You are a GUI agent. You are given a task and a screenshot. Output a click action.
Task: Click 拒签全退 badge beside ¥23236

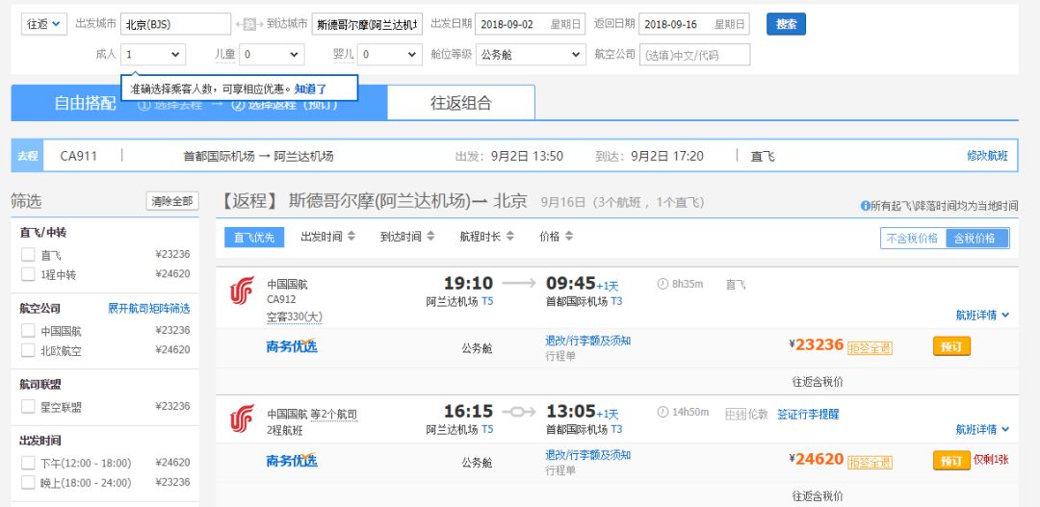870,348
